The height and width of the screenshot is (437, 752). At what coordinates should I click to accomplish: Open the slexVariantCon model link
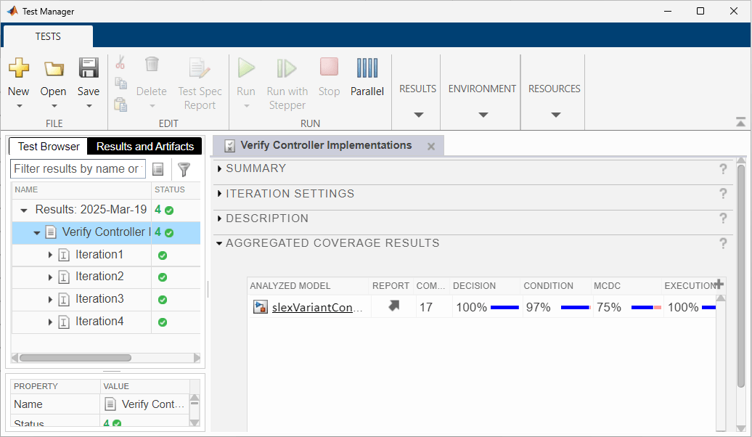pyautogui.click(x=316, y=307)
